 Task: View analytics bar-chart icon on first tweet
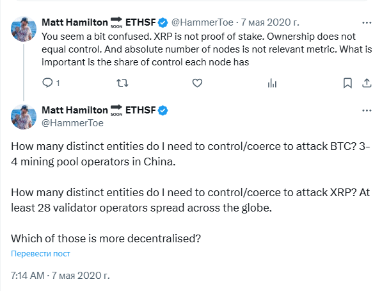[272, 83]
